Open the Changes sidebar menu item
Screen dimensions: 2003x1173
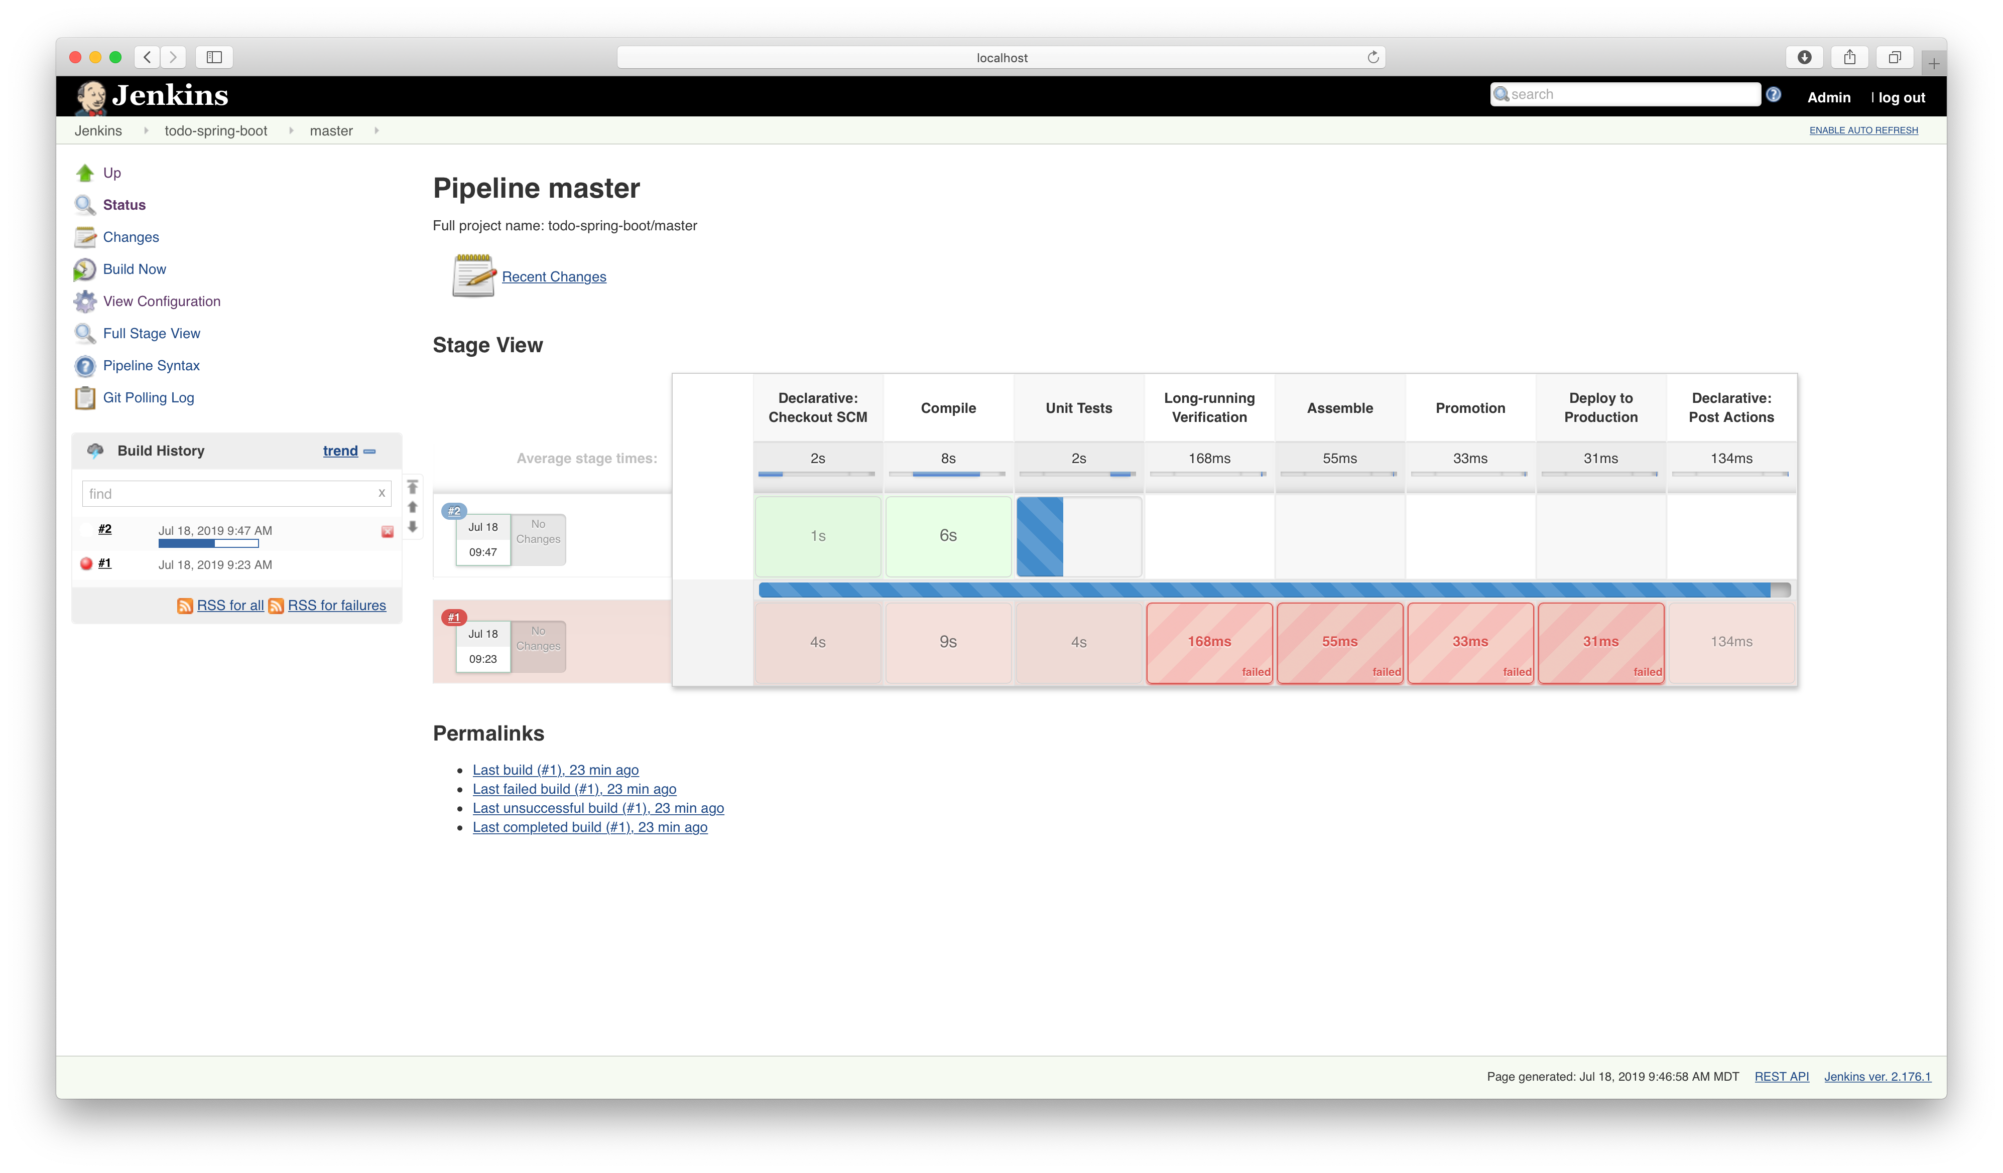pyautogui.click(x=131, y=237)
